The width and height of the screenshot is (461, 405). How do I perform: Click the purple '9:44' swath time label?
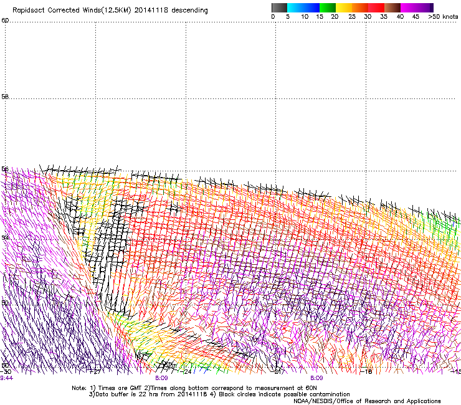(6, 378)
